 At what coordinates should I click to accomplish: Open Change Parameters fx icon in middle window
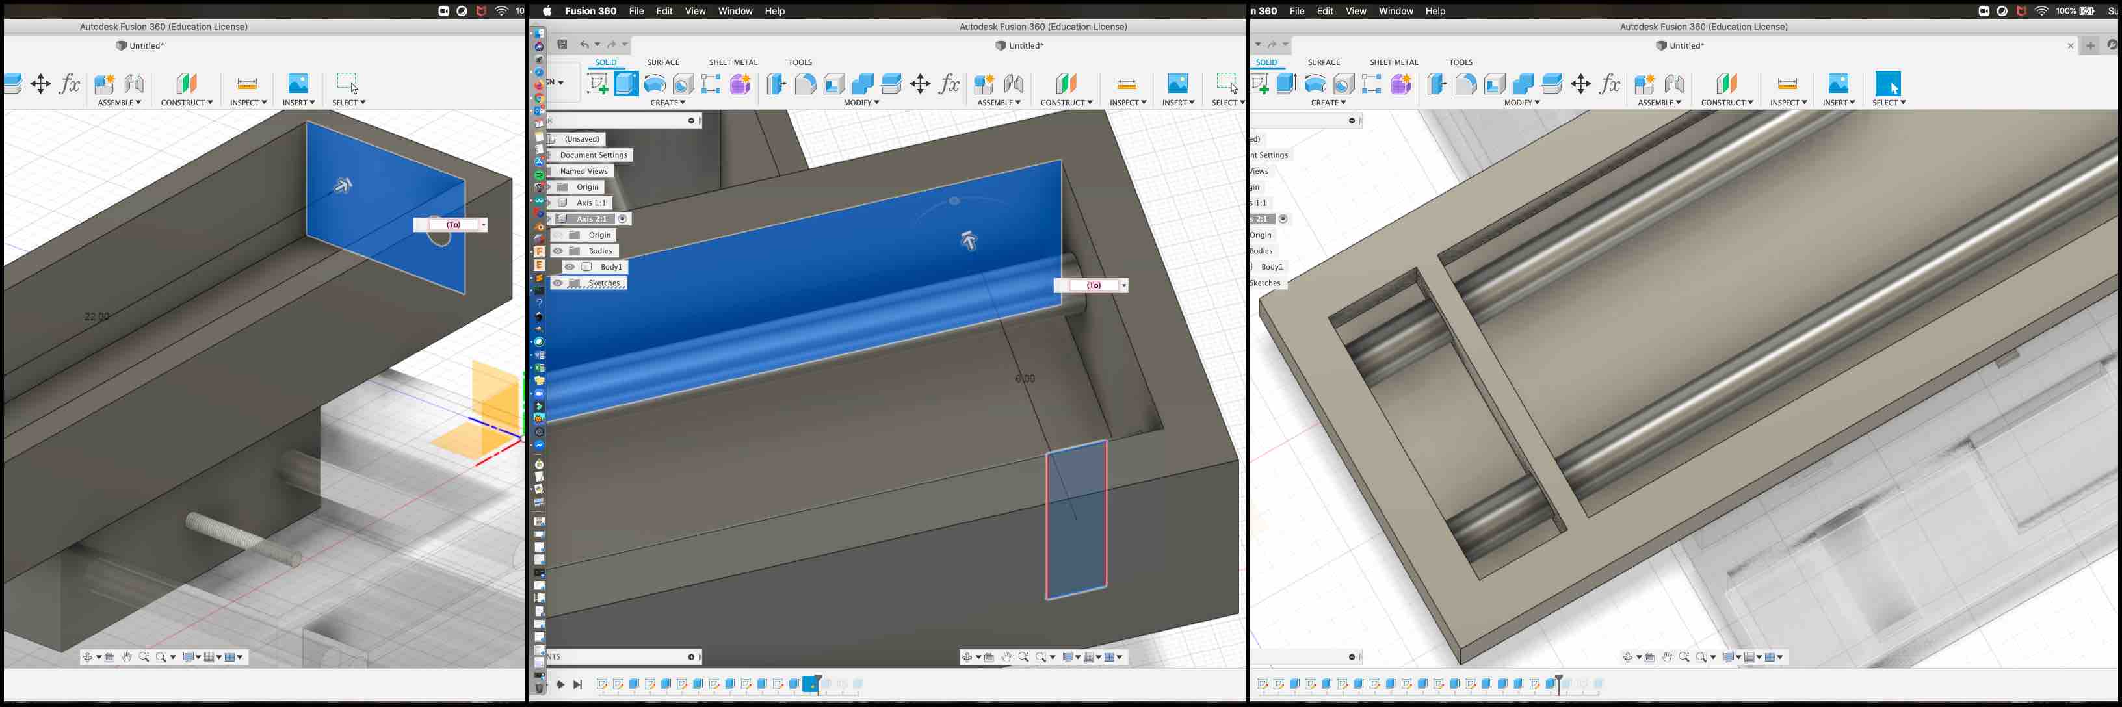point(950,83)
